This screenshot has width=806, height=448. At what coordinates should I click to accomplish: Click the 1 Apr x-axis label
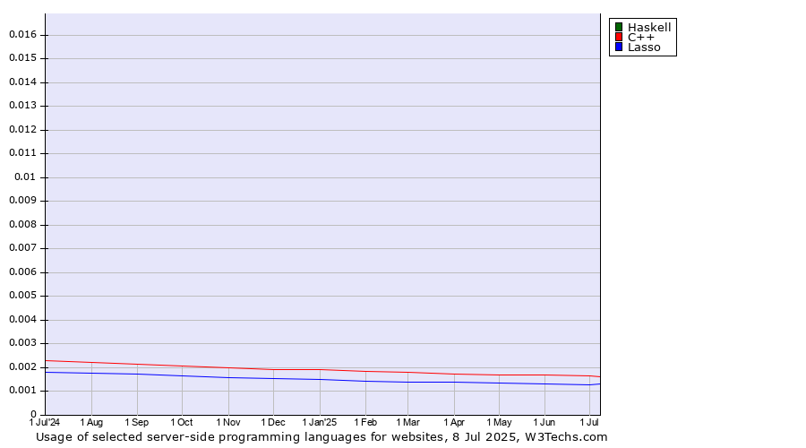pos(454,422)
